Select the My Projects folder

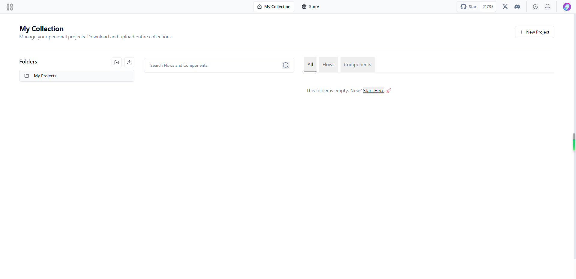(77, 76)
